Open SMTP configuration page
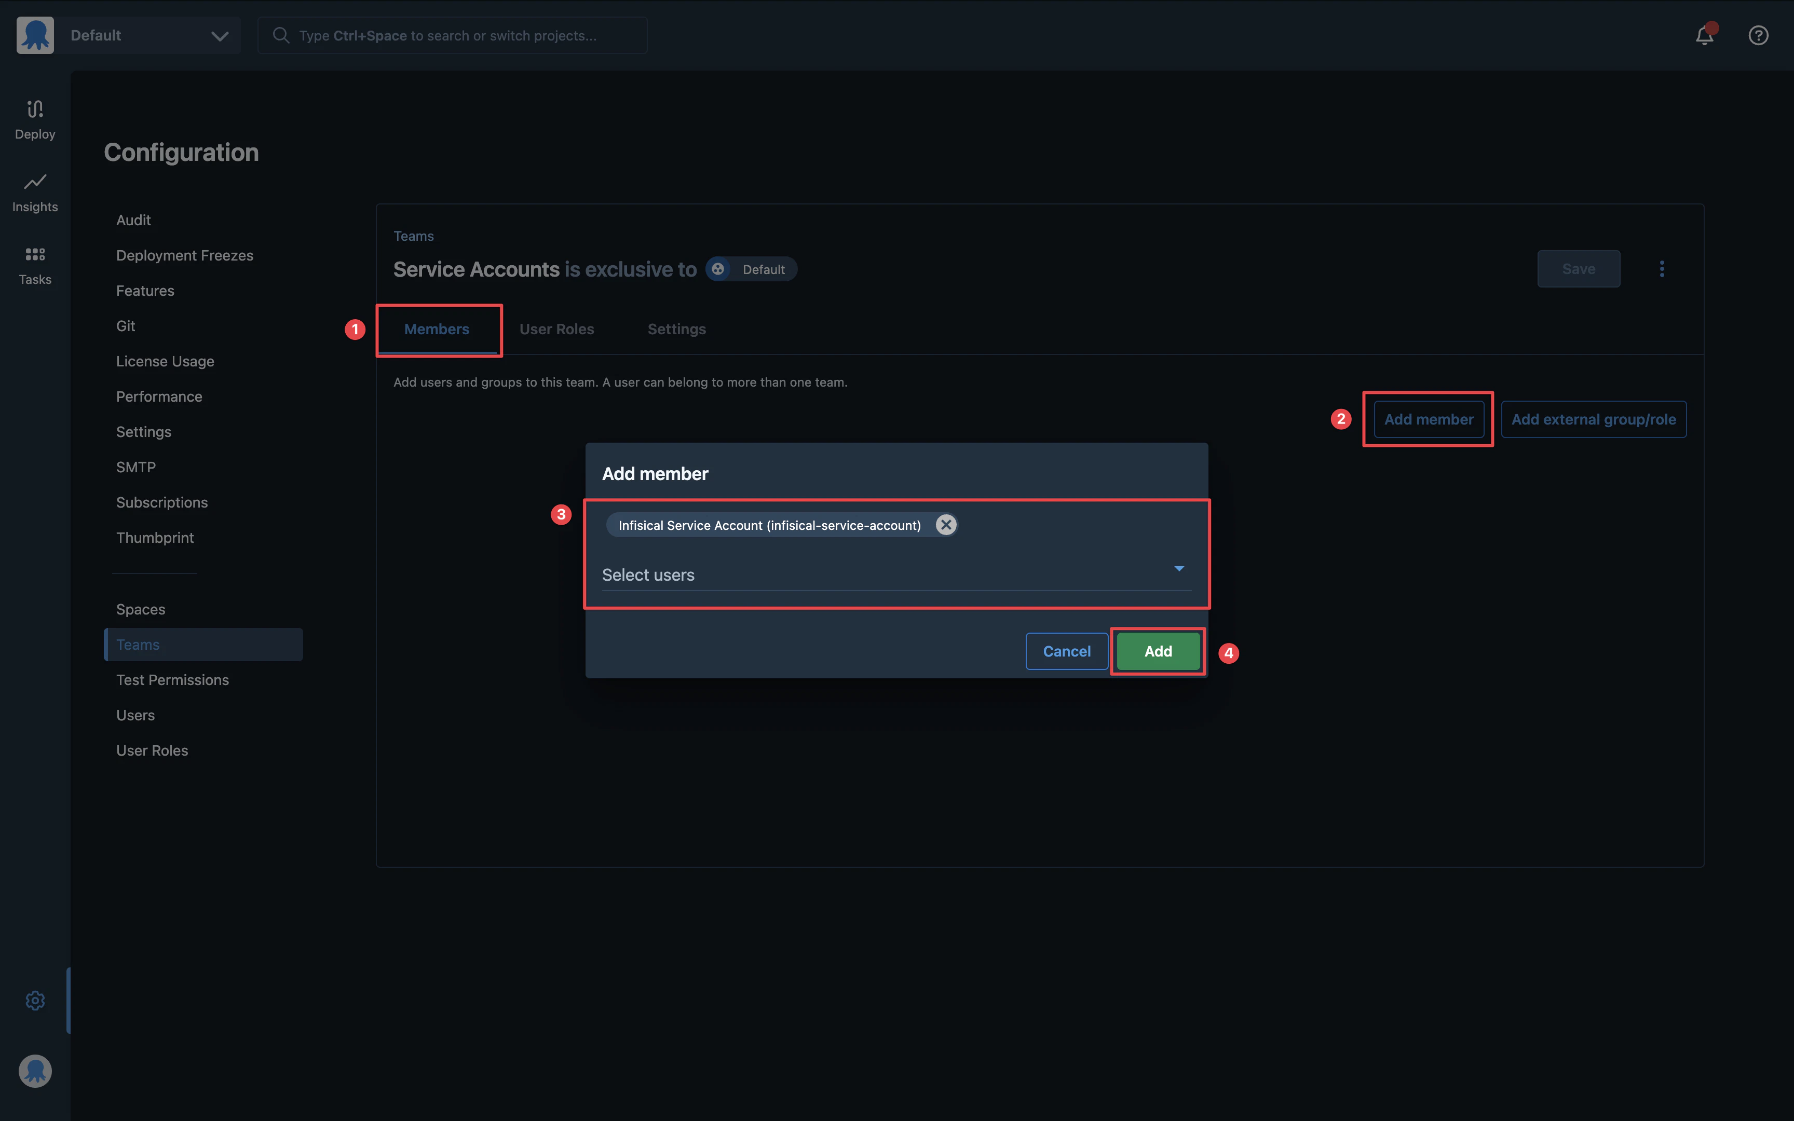Screen dimensions: 1794x1121 click(135, 467)
